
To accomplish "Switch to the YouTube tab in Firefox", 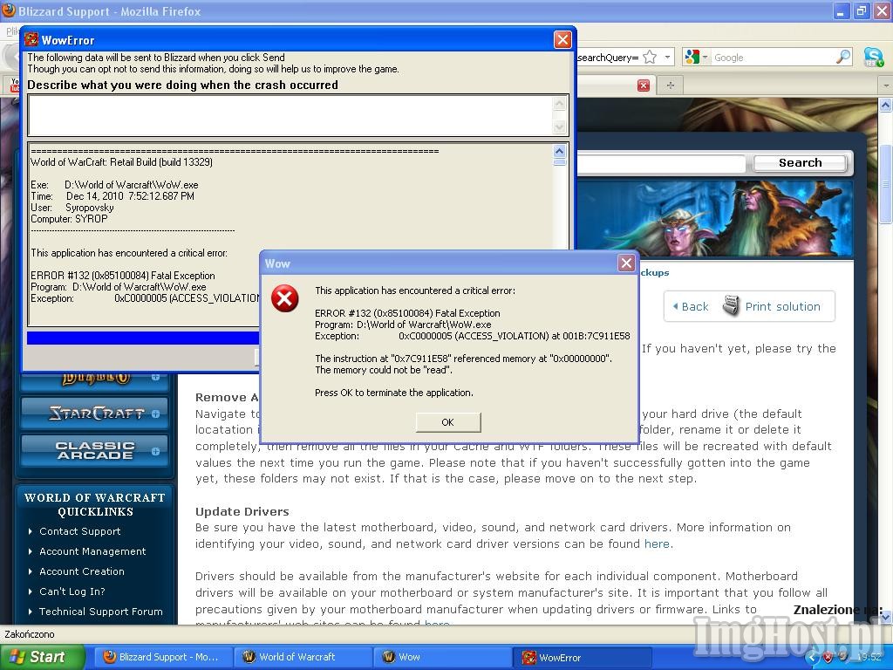I will pos(15,85).
